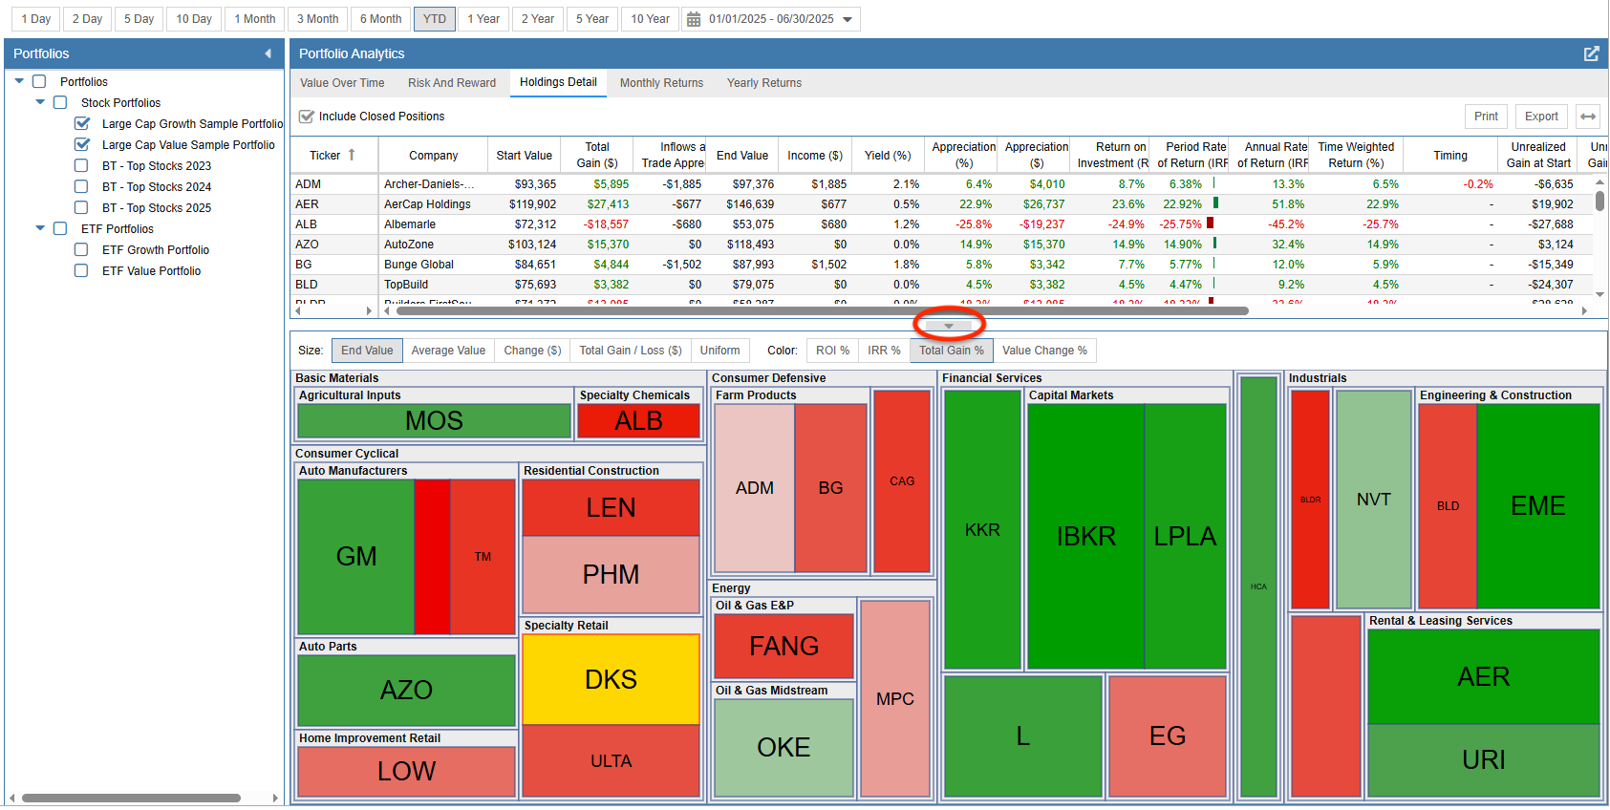This screenshot has width=1610, height=810.
Task: Collapse the Portfolios side panel
Action: click(268, 53)
